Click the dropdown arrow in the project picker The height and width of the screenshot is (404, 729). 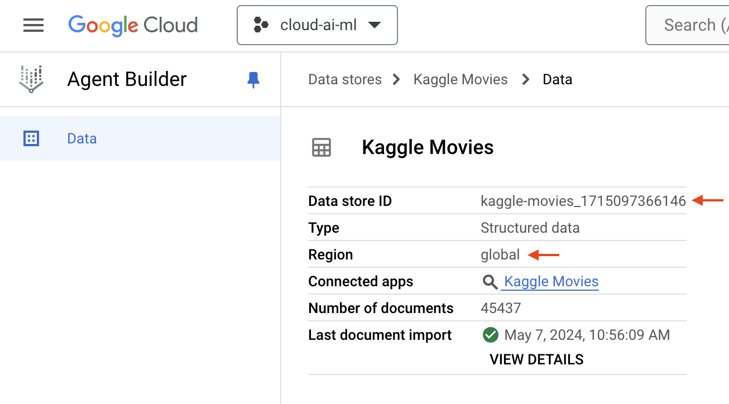374,25
